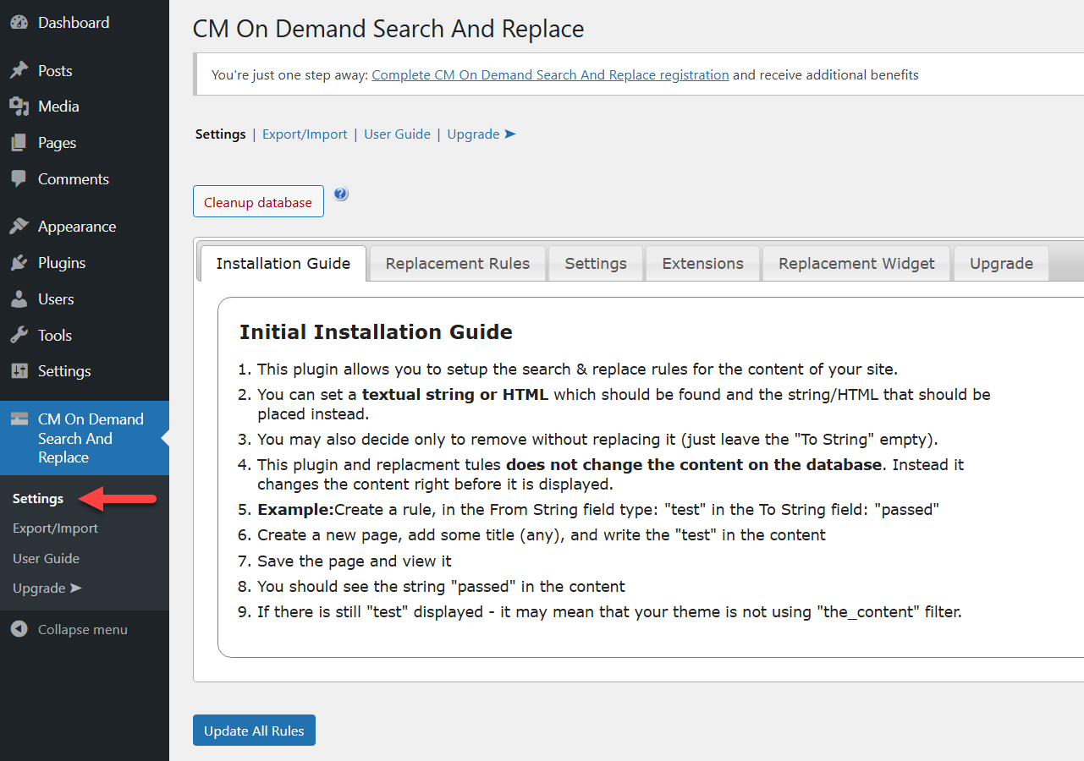Screen dimensions: 1084x761
Task: Click the CM On Demand plugin icon
Action: coord(19,419)
